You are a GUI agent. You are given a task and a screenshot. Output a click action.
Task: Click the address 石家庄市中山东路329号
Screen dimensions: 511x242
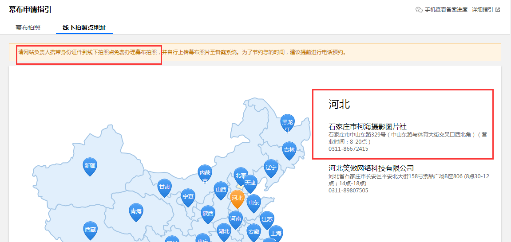(x=408, y=138)
